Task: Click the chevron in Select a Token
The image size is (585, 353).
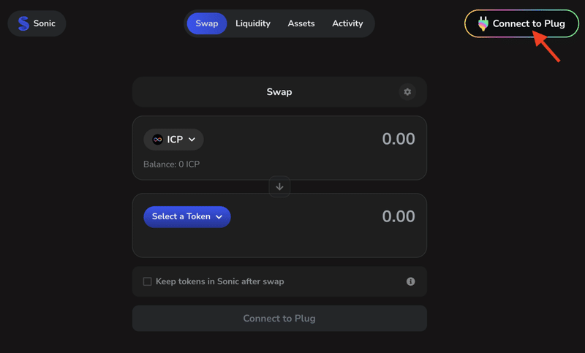Action: click(219, 216)
